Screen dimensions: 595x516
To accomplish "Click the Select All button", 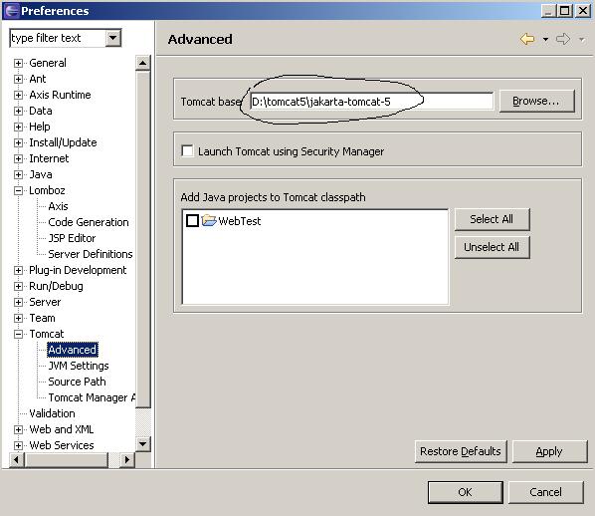I will 492,219.
